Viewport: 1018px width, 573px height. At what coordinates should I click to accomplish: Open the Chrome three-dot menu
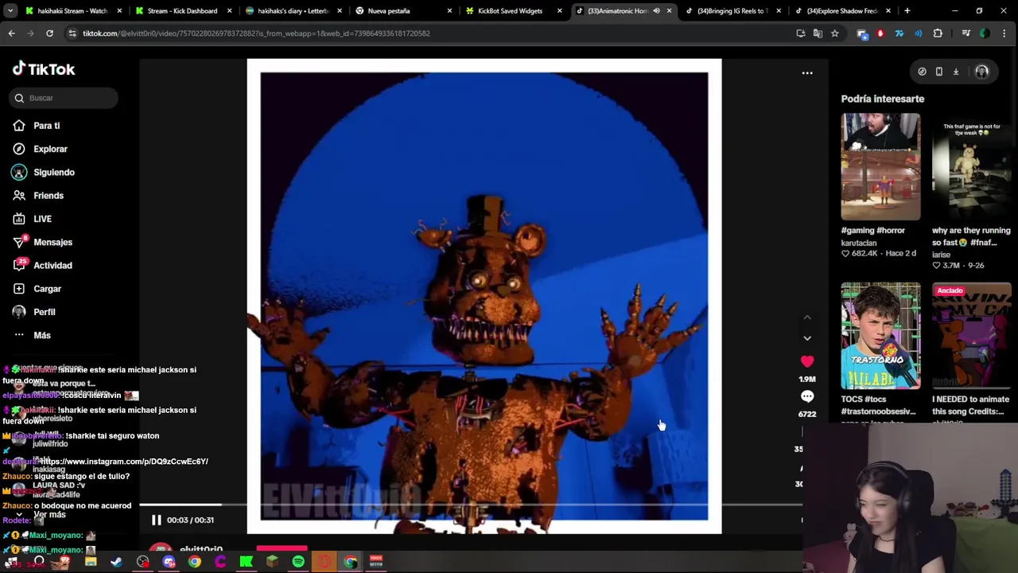pyautogui.click(x=1004, y=33)
